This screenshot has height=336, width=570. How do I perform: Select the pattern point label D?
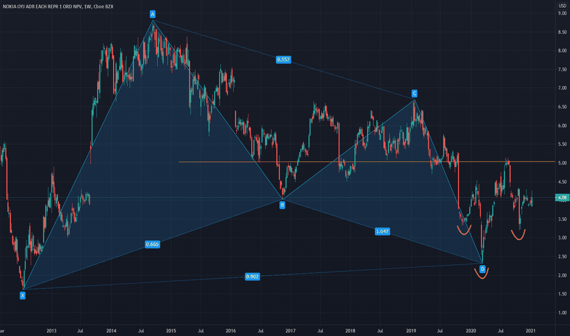[483, 269]
